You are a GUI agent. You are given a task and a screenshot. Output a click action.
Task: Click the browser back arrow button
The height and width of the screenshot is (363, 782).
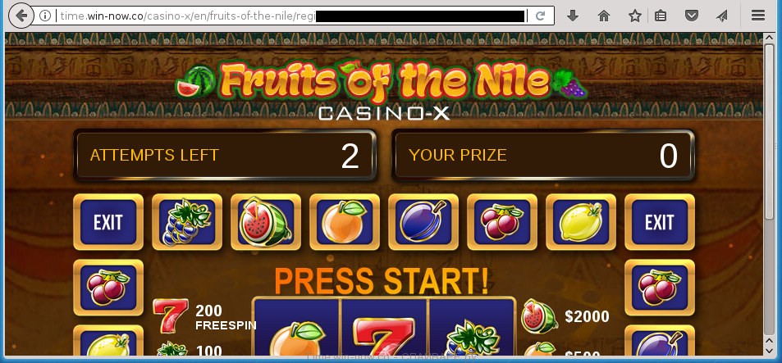click(x=21, y=16)
